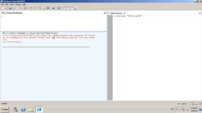Click in the command pane input area
Viewport: 202px width, 113px height.
coord(54,23)
